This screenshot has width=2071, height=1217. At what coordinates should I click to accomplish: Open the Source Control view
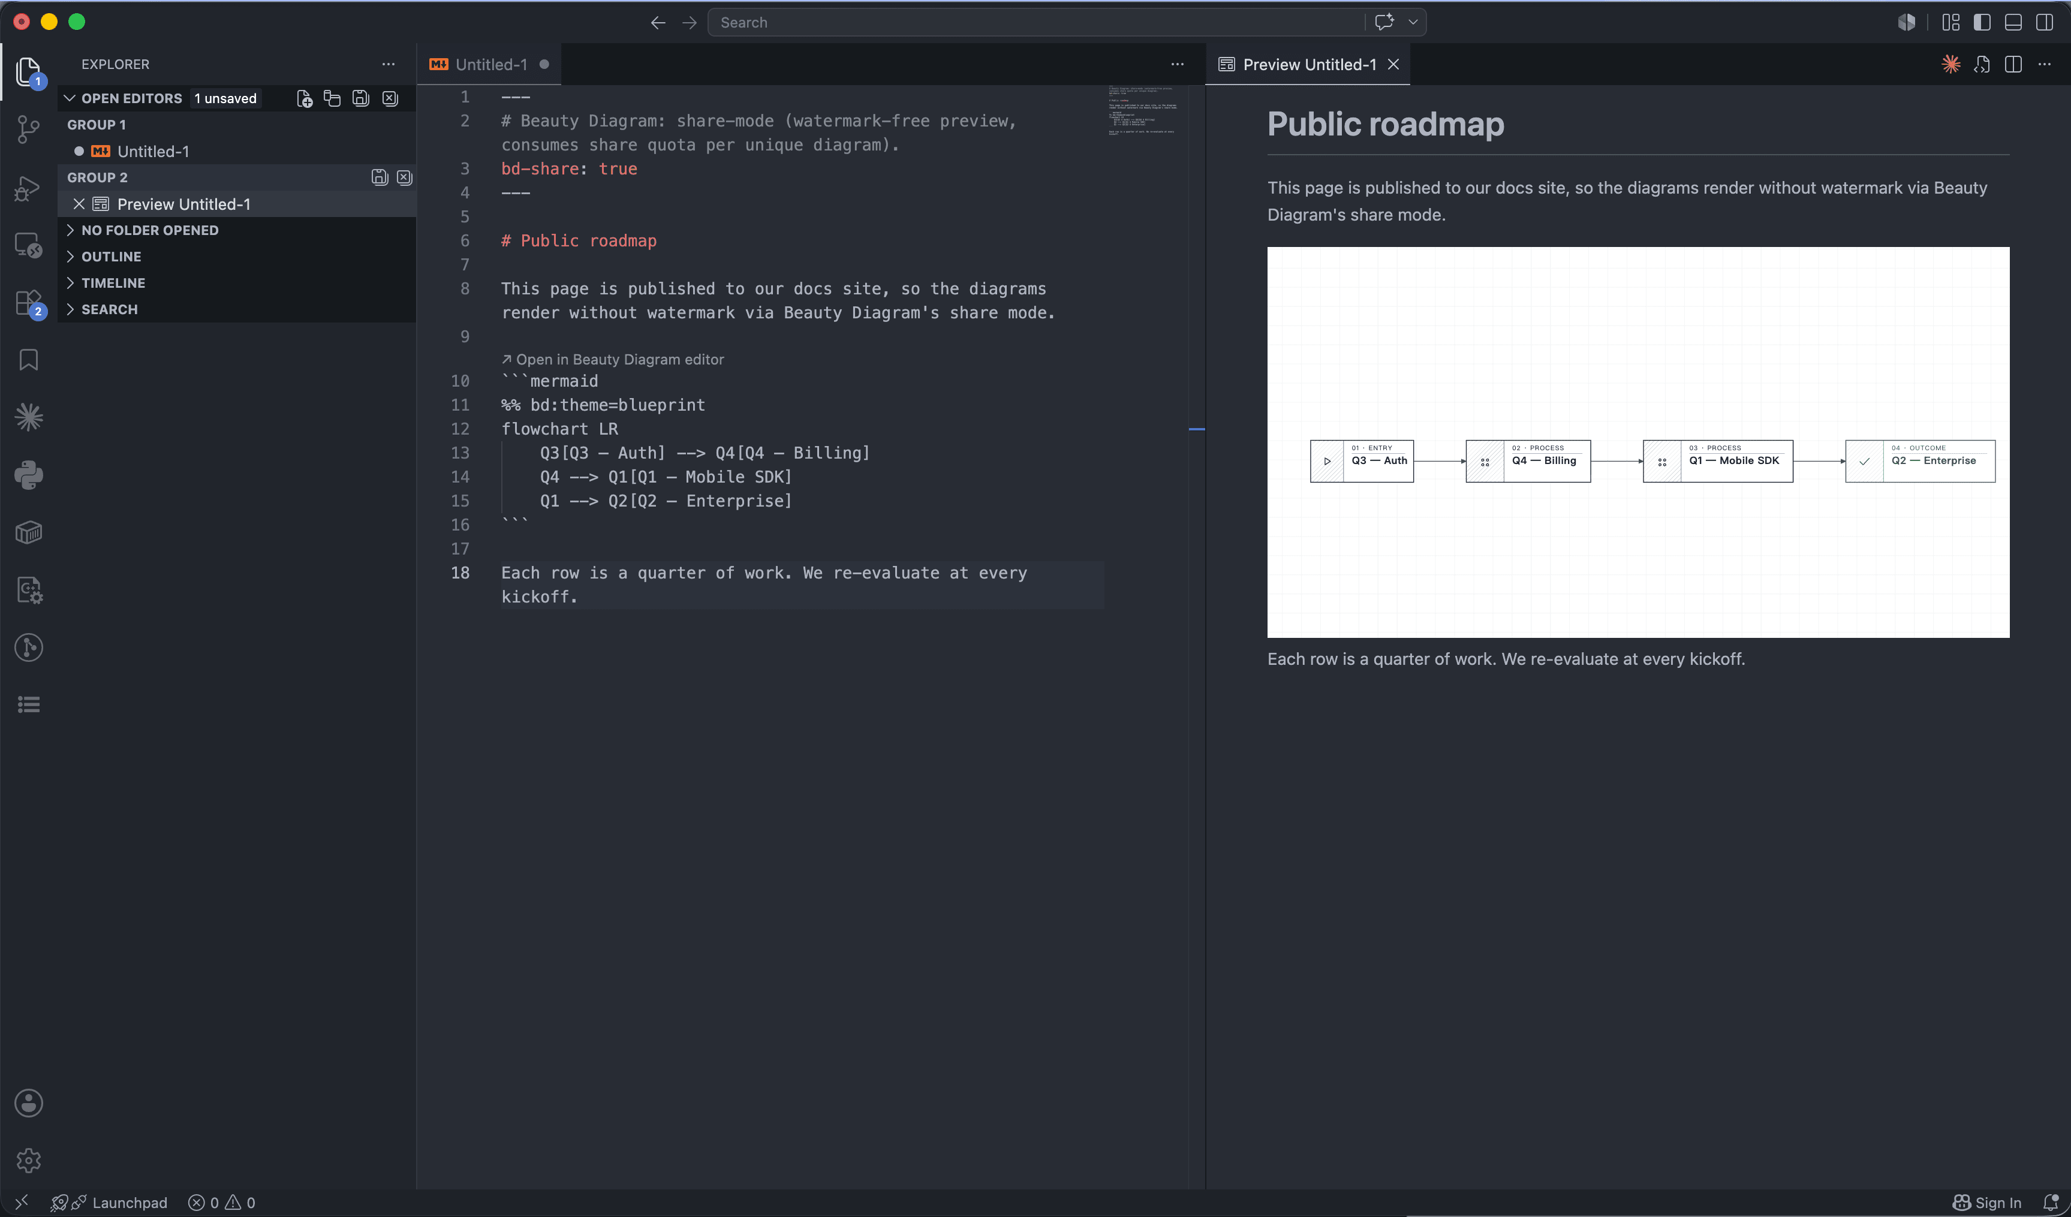pos(29,129)
